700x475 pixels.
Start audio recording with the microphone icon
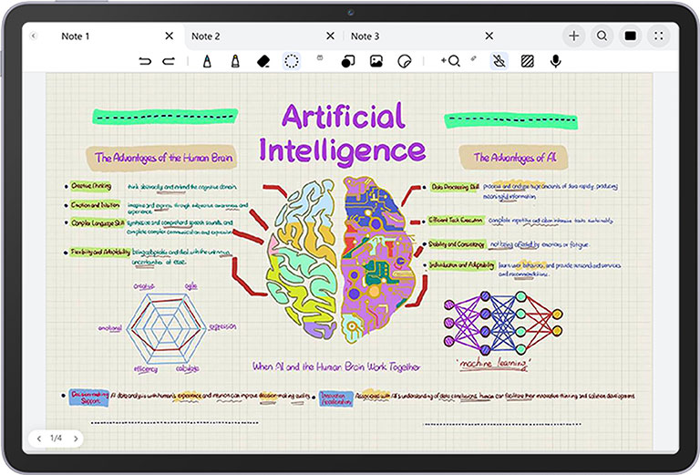[x=555, y=61]
